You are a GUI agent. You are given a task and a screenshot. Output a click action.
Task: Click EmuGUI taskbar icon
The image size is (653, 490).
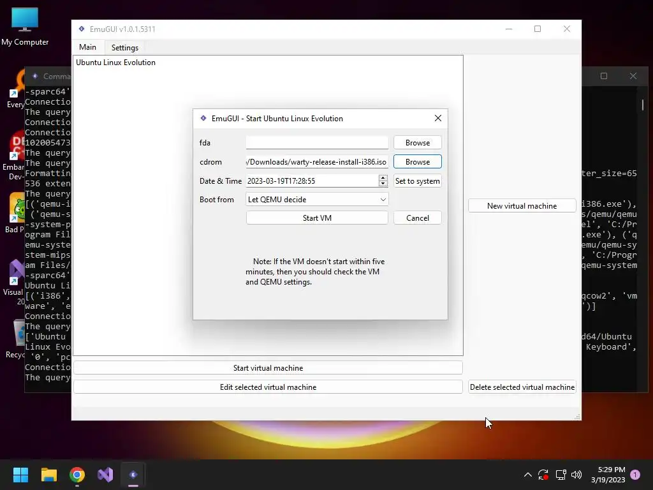pyautogui.click(x=133, y=475)
